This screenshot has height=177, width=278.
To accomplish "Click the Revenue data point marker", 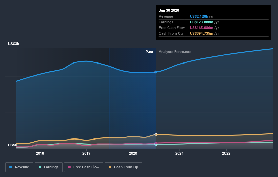I will (156, 72).
